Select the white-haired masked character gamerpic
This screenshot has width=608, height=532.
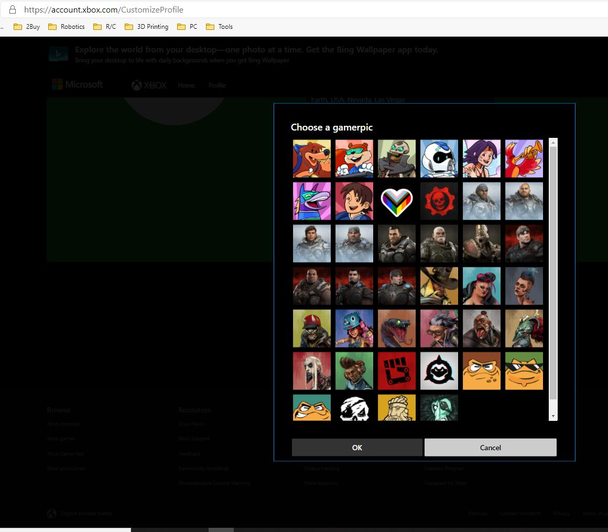click(x=312, y=371)
